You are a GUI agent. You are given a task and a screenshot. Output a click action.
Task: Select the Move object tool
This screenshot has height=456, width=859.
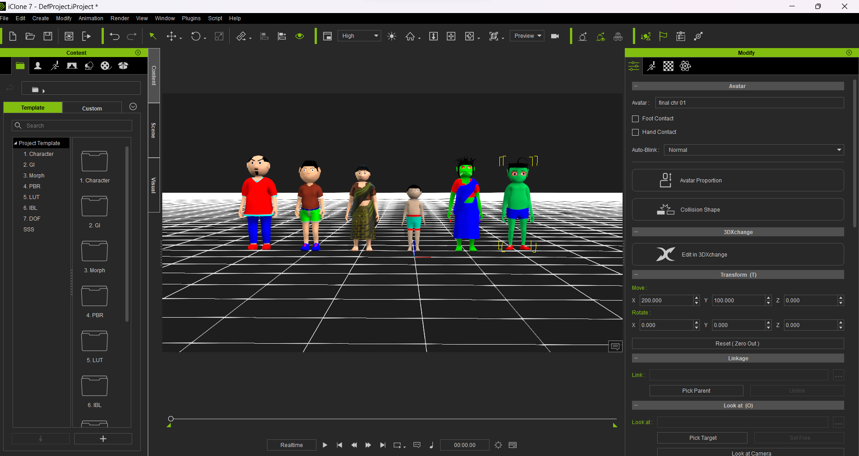coord(171,36)
